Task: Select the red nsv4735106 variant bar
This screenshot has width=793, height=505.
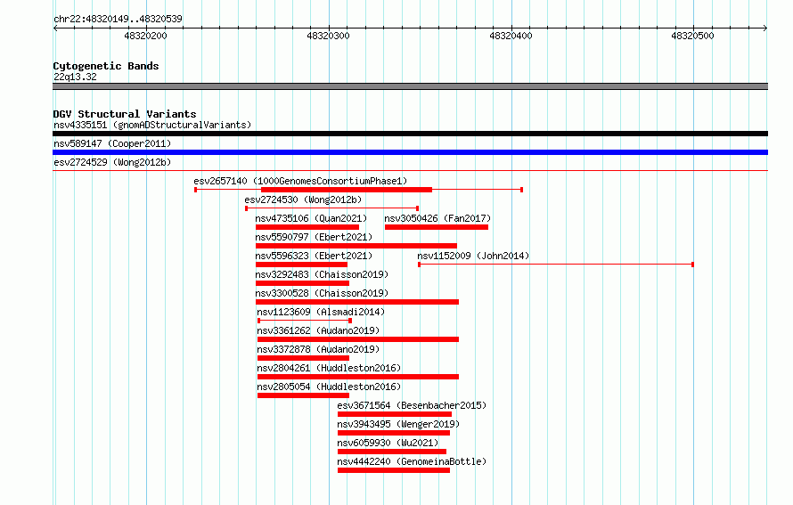Action: 307,227
